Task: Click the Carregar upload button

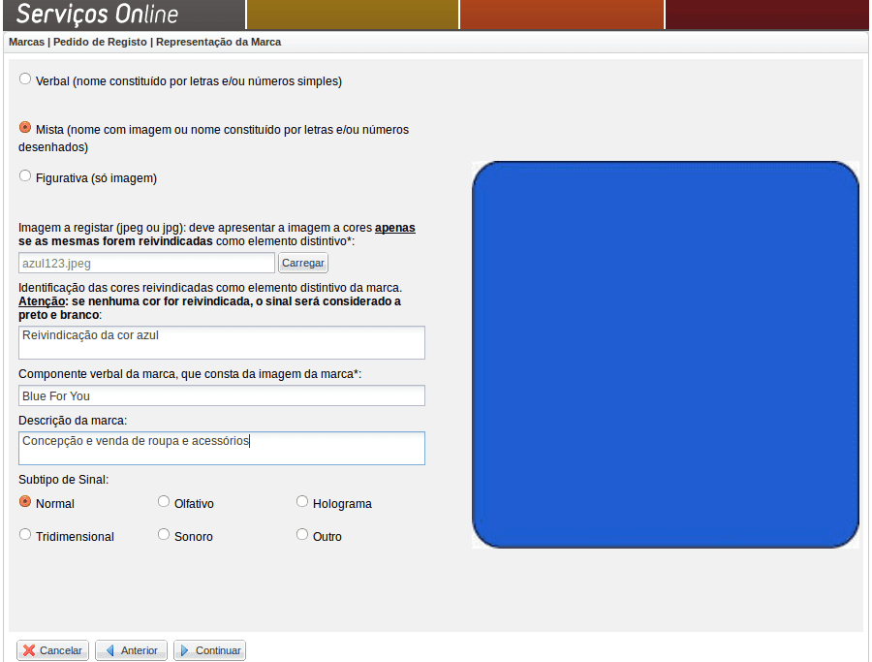Action: click(x=303, y=263)
